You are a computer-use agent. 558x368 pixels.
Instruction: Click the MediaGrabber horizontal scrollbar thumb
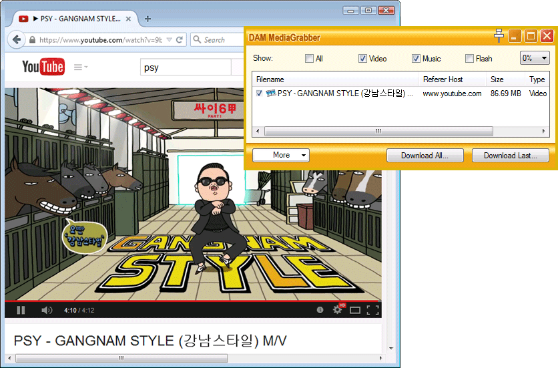coord(378,131)
